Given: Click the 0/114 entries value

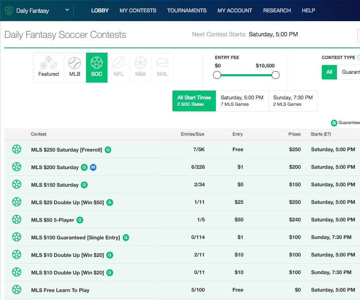Looking at the screenshot, I should (198, 237).
